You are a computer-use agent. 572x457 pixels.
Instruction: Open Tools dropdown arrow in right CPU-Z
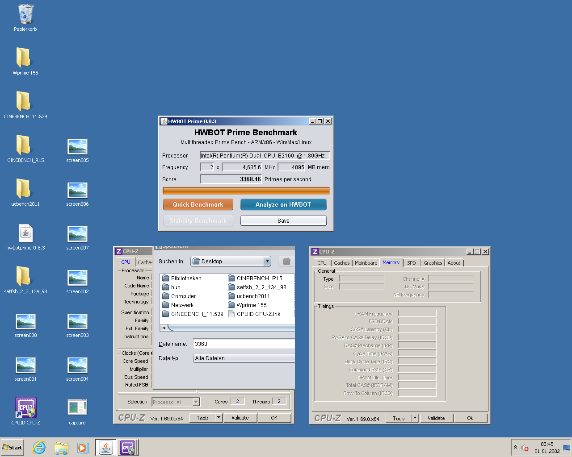pyautogui.click(x=415, y=418)
